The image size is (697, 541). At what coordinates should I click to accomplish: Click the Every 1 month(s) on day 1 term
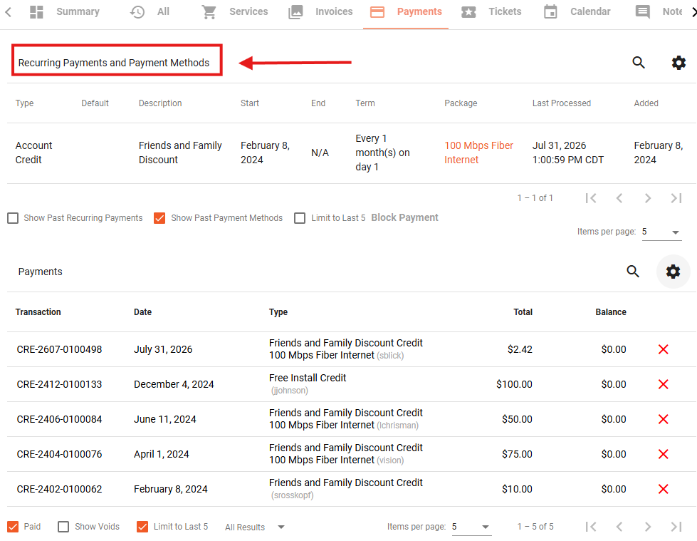pyautogui.click(x=382, y=153)
